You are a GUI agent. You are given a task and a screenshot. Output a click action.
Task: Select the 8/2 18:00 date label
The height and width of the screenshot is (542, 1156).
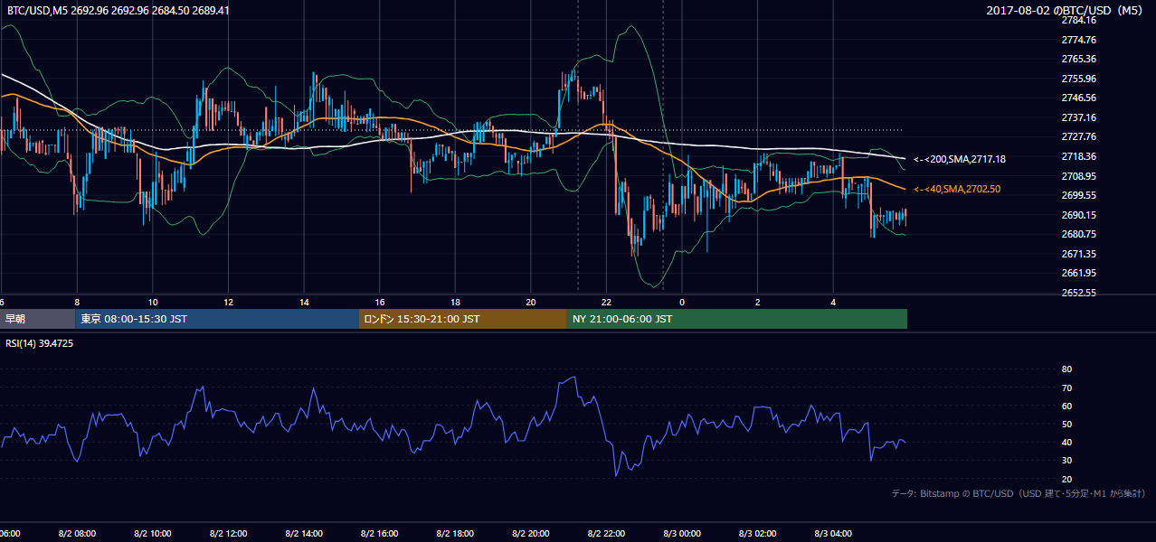[456, 533]
